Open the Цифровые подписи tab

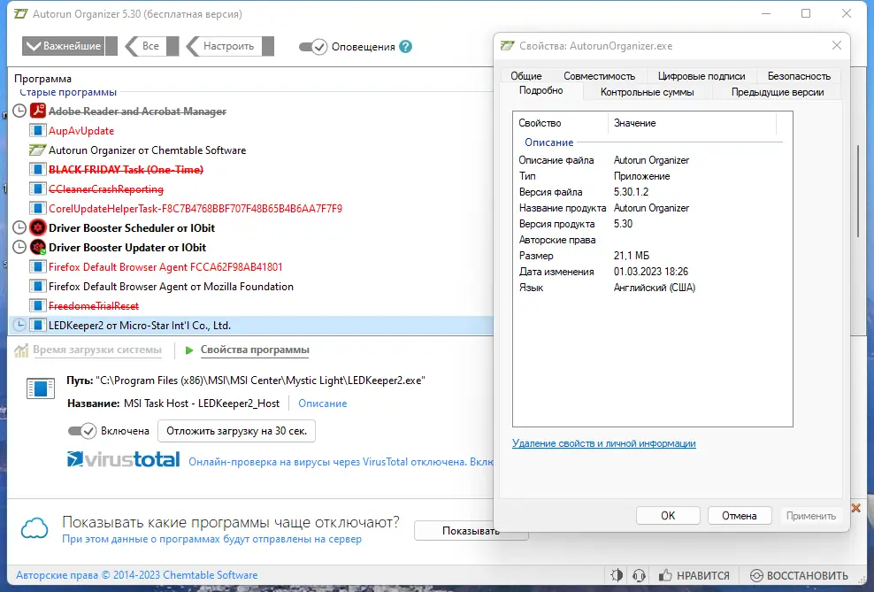[701, 76]
